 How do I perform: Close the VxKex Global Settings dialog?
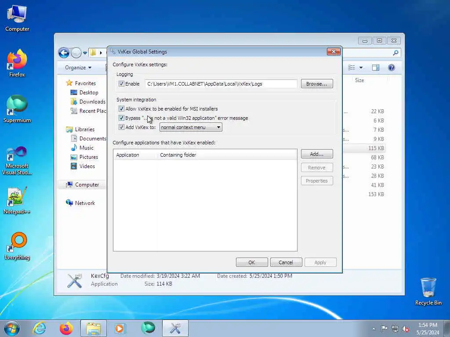(334, 52)
